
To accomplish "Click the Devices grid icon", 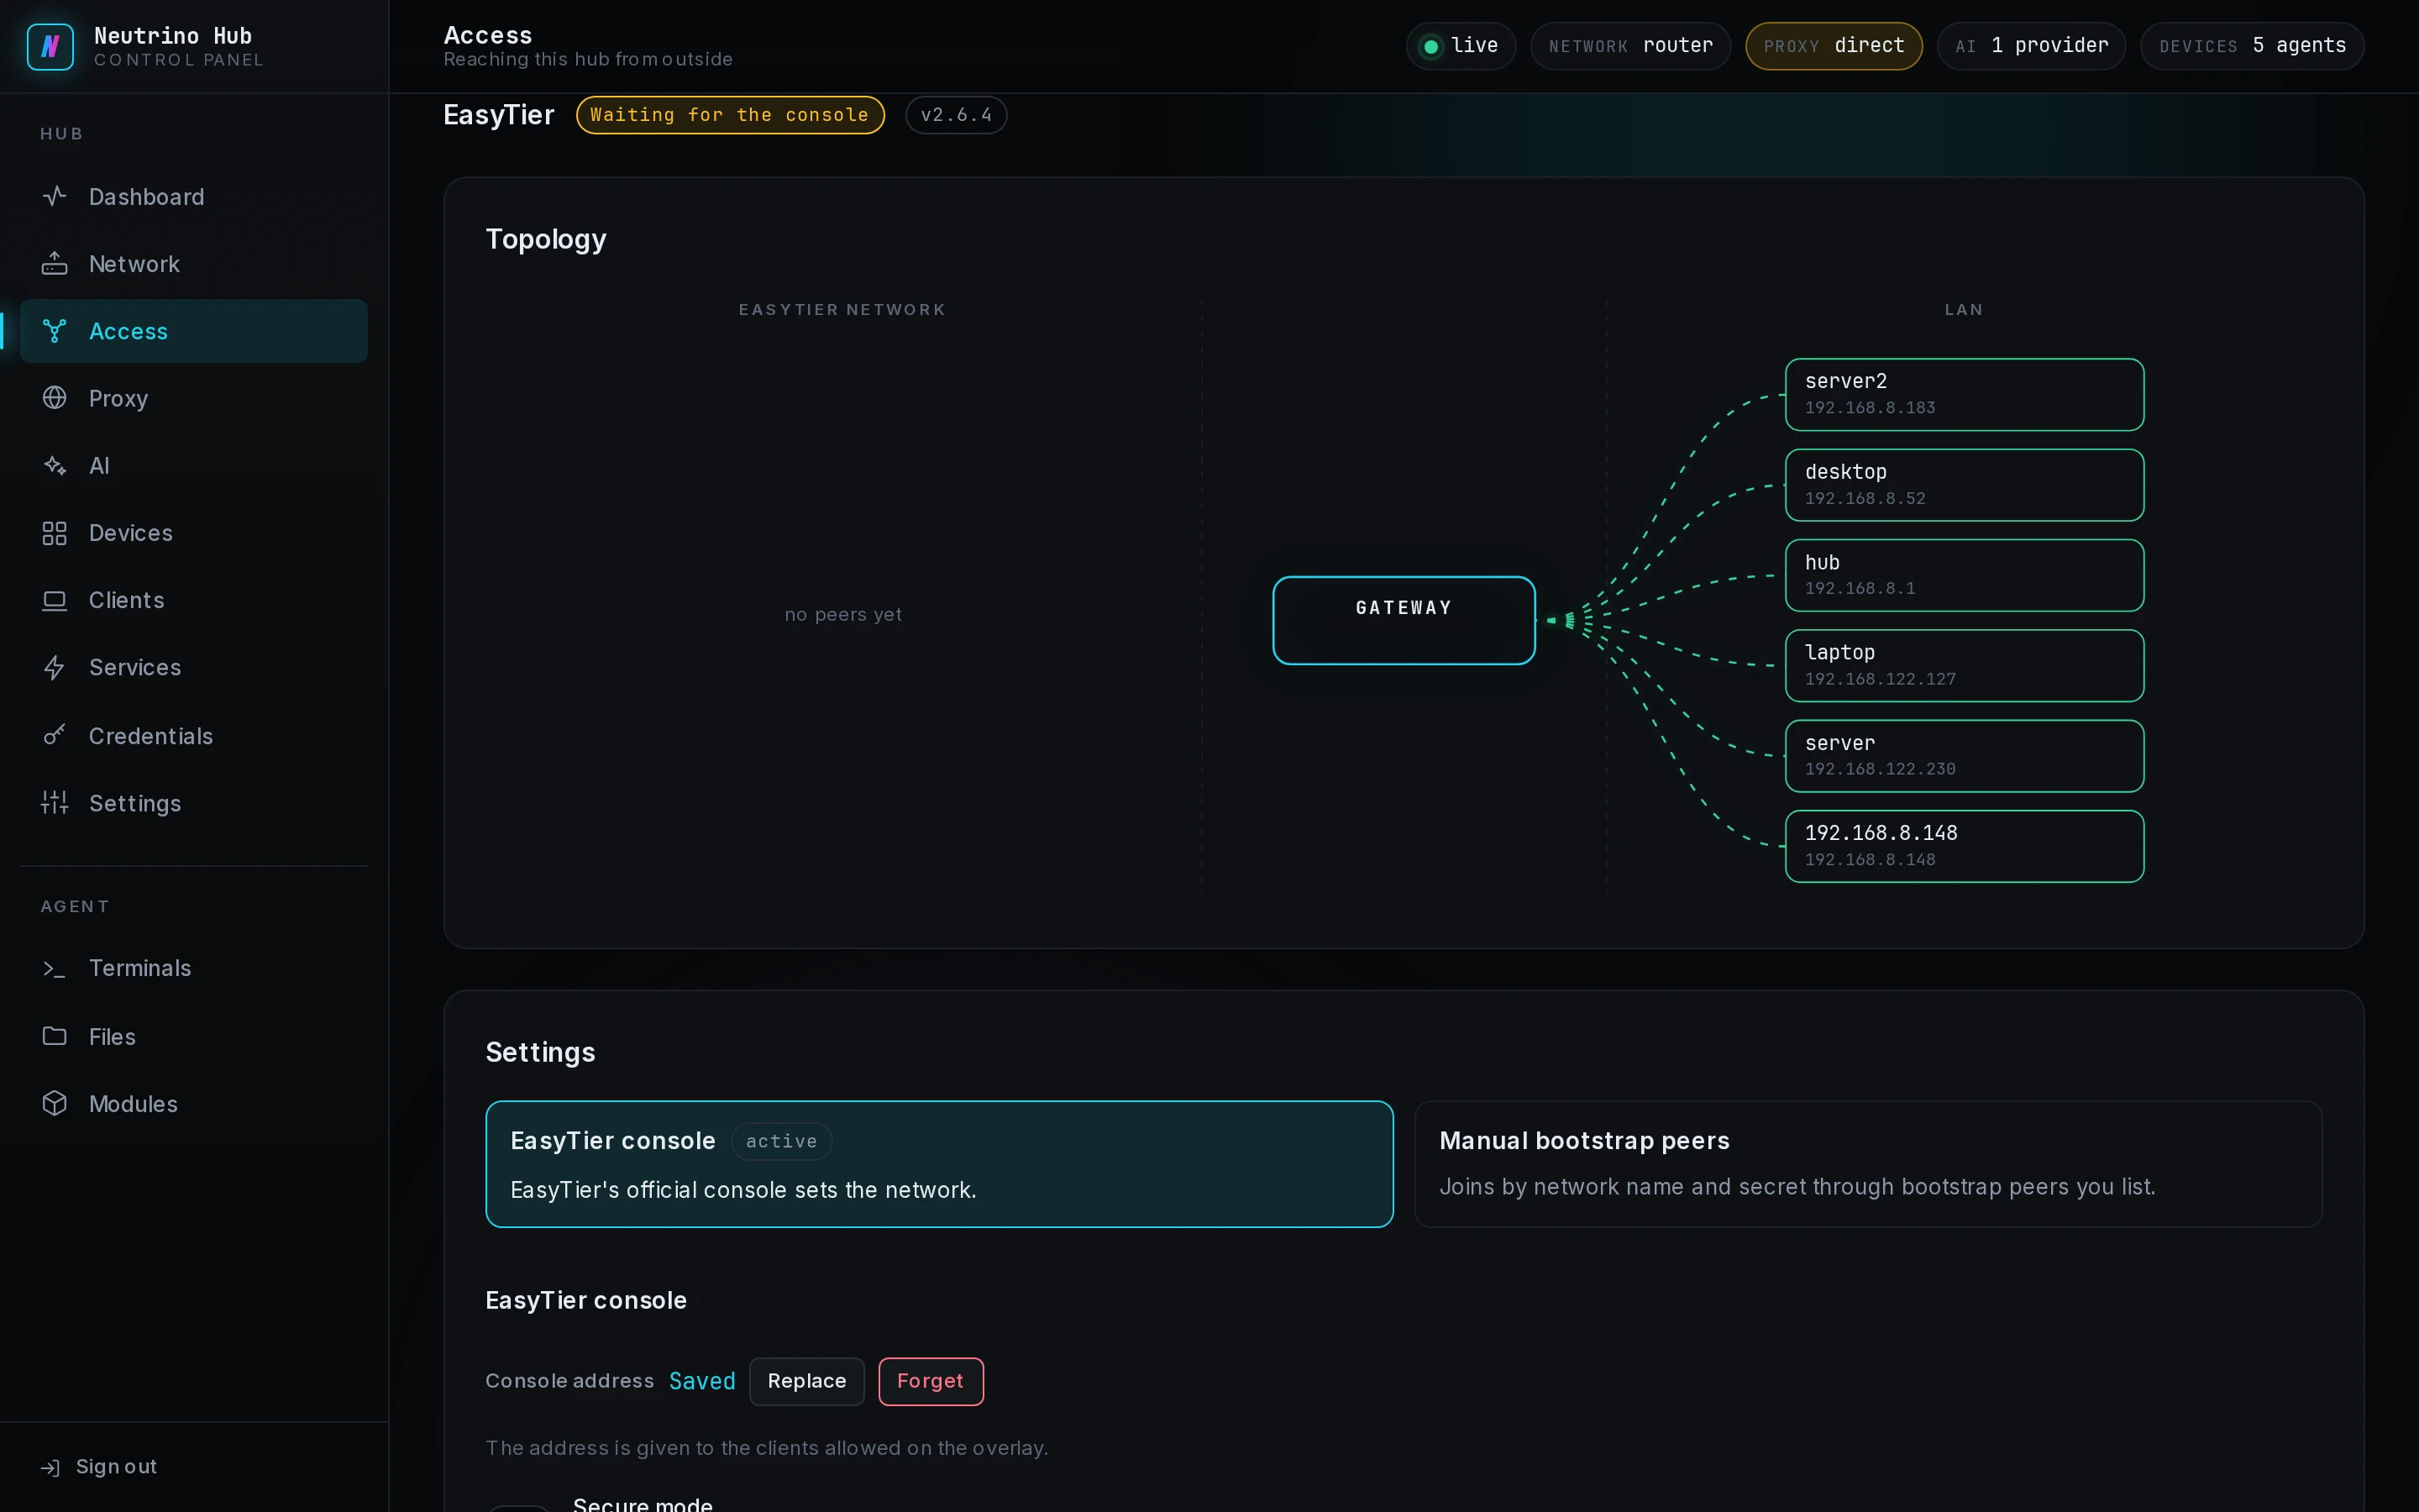I will [x=55, y=533].
